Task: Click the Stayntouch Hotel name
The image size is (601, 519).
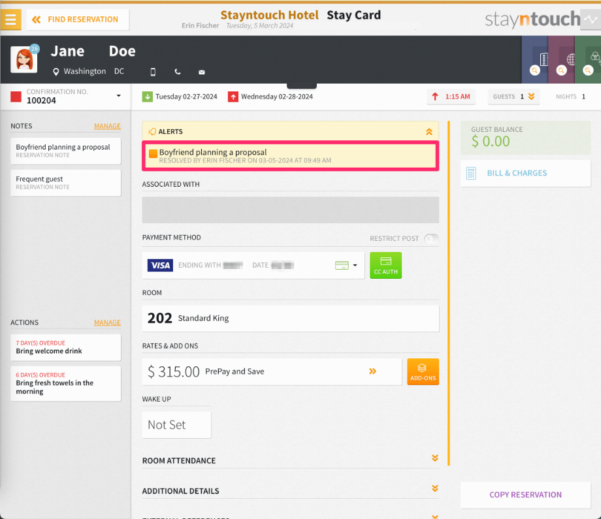Action: point(269,15)
